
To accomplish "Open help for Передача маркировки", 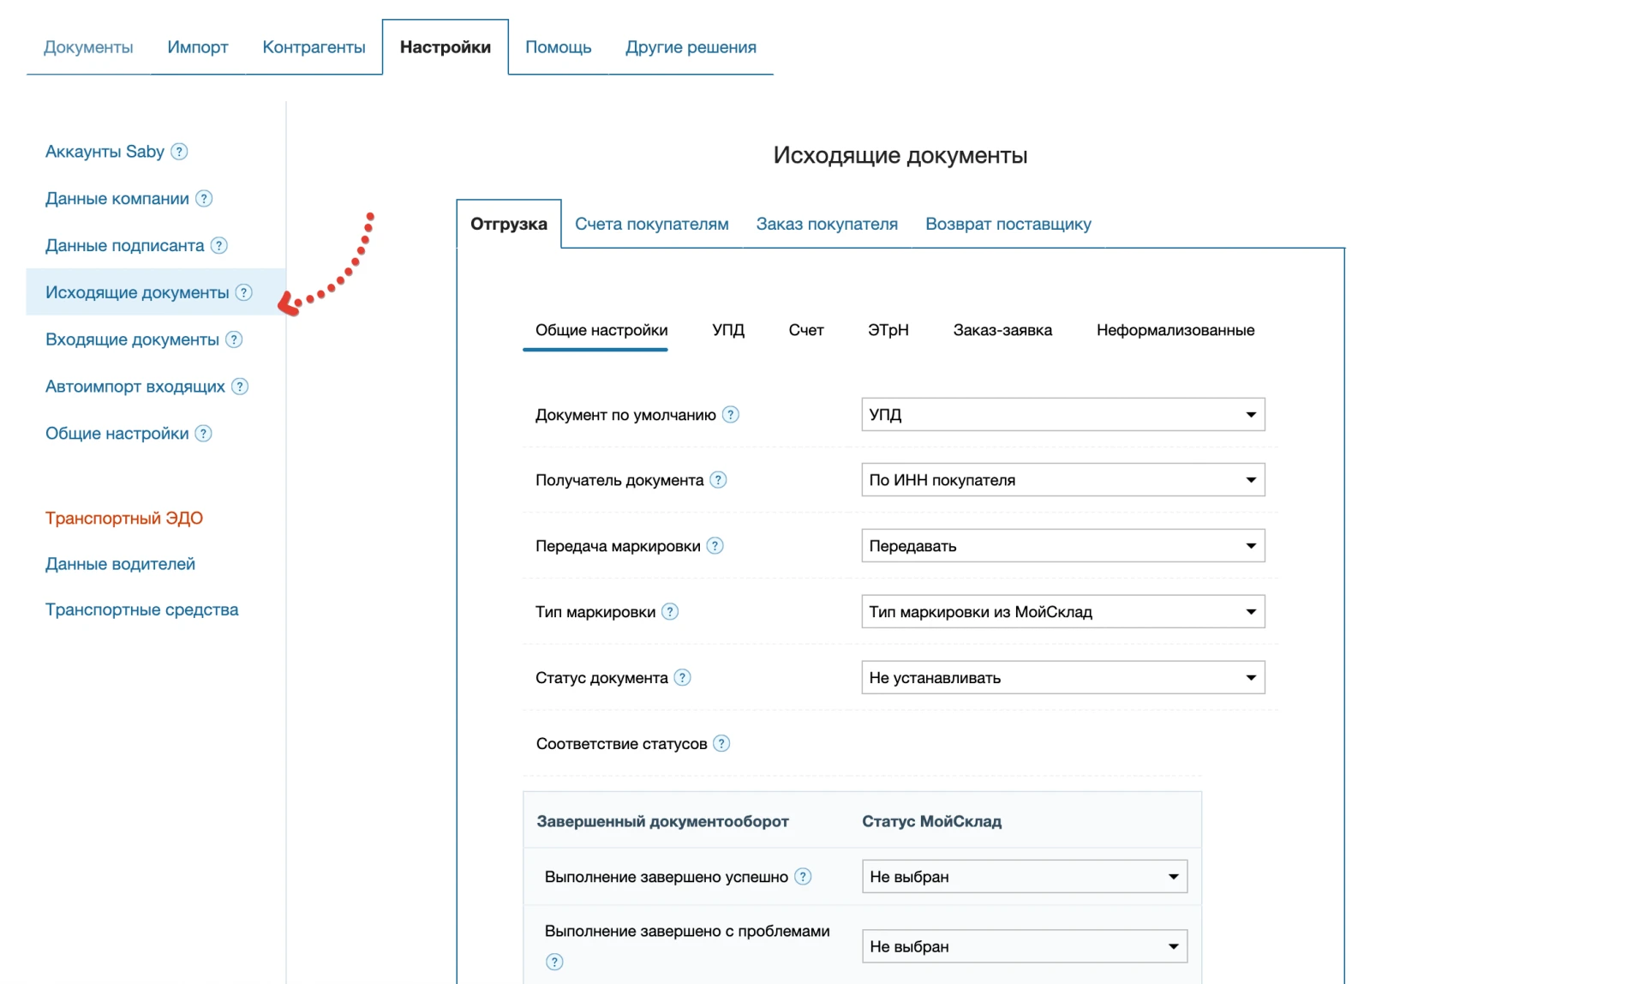I will pyautogui.click(x=715, y=546).
